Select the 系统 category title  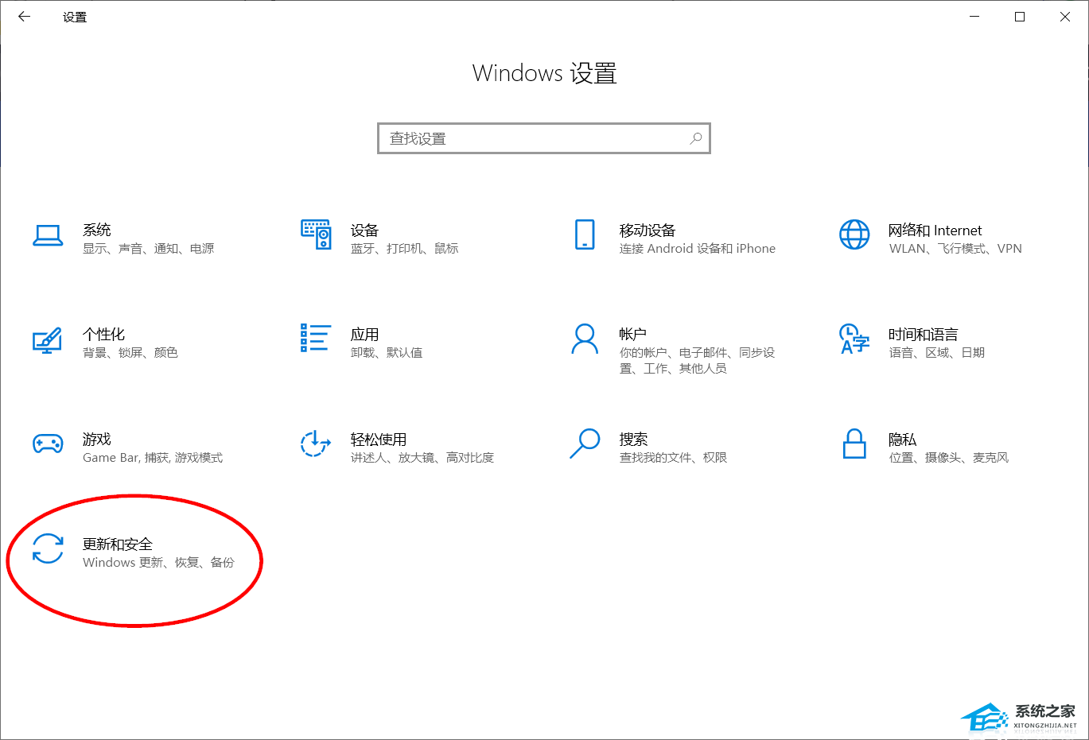(97, 230)
